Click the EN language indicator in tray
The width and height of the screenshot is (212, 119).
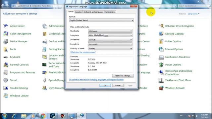point(181,116)
